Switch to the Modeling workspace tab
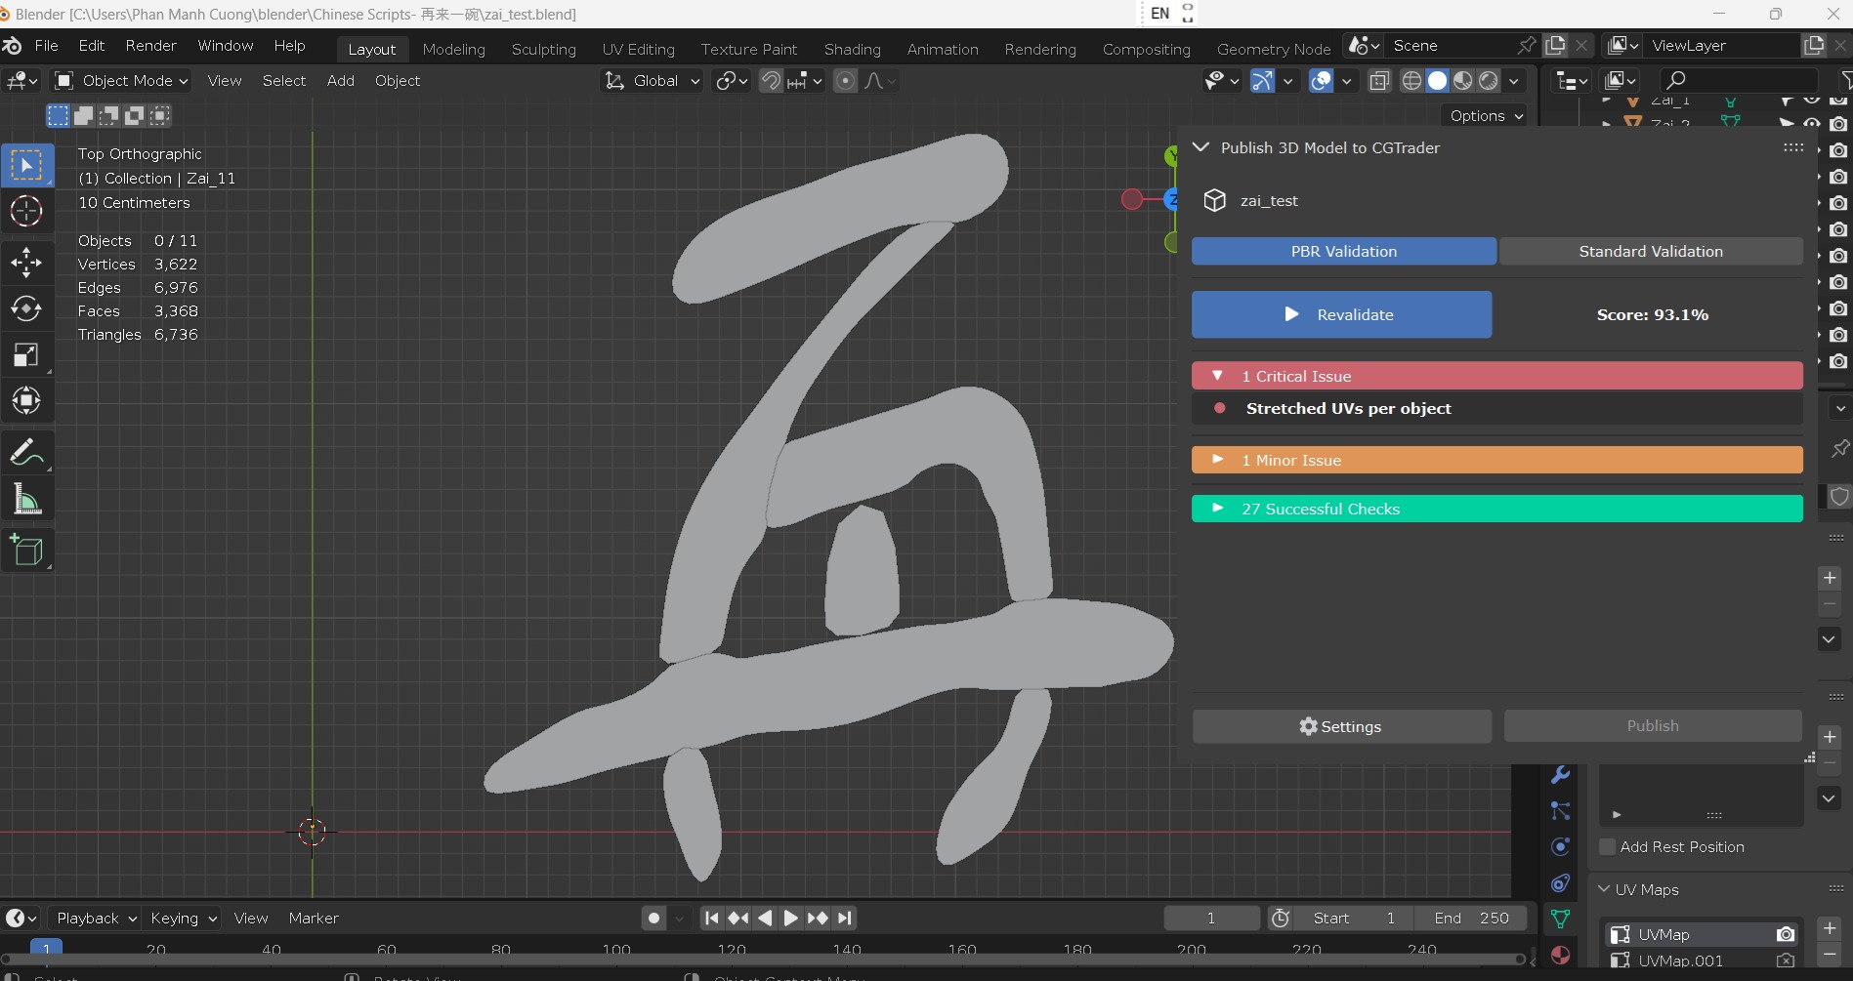 [x=454, y=49]
